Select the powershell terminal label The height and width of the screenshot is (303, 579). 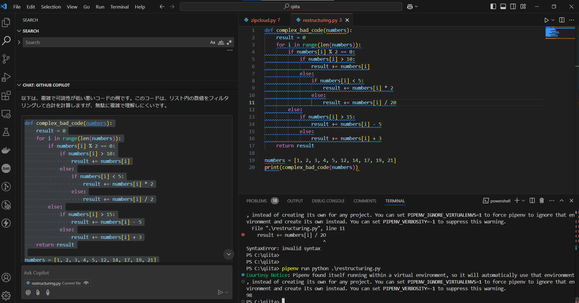496,201
